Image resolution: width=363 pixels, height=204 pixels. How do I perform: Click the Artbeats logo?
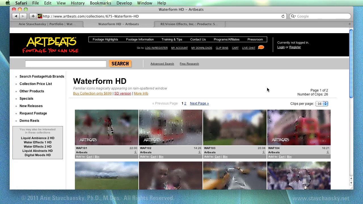(50, 45)
